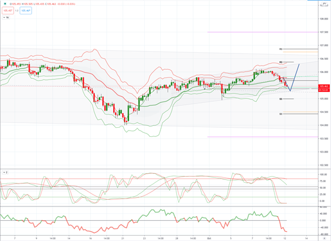This screenshot has width=331, height=241.
Task: Select the upper pink horizontal line at 107.500
Action: (263, 32)
